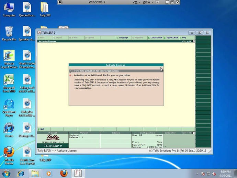This screenshot has width=237, height=178.
Task: Click the Tally.ERP 9 title bar icon
Action: [39, 33]
